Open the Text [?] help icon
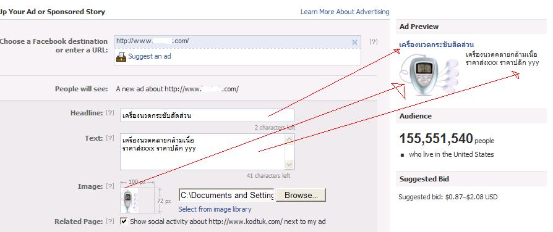 (110, 138)
